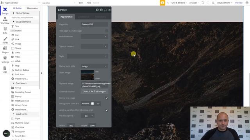This screenshot has width=250, height=140.
Task: Clear the static background image
Action: [97, 79]
